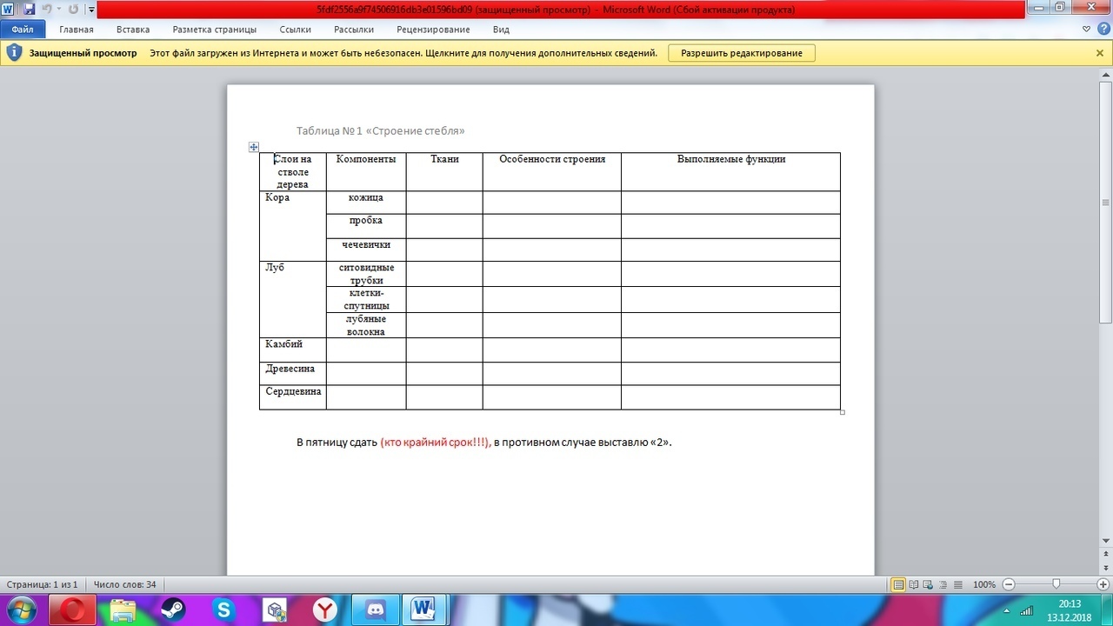
Task: Open Word Help via question mark icon
Action: 1103,30
